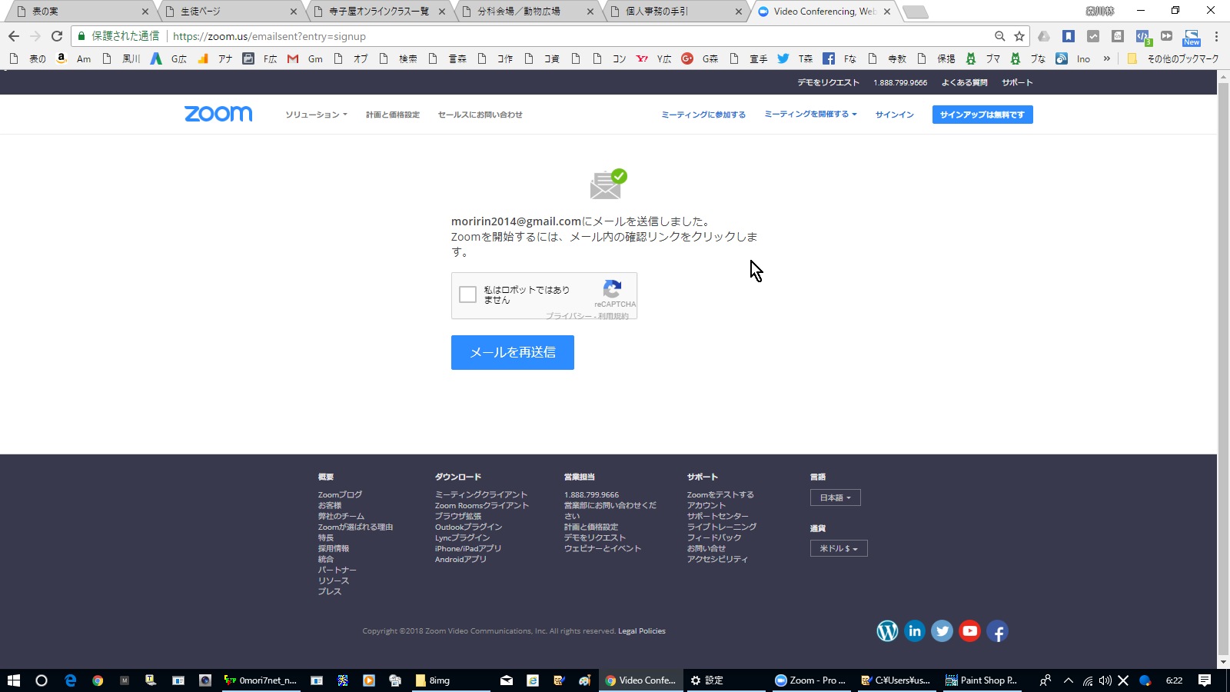This screenshot has width=1230, height=692.
Task: Check the 私はロボットではありません reCAPTCHA box
Action: 467,294
